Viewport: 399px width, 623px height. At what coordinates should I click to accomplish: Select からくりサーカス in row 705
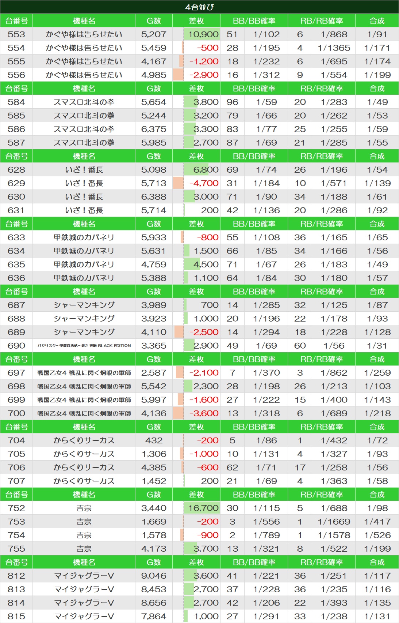(84, 454)
